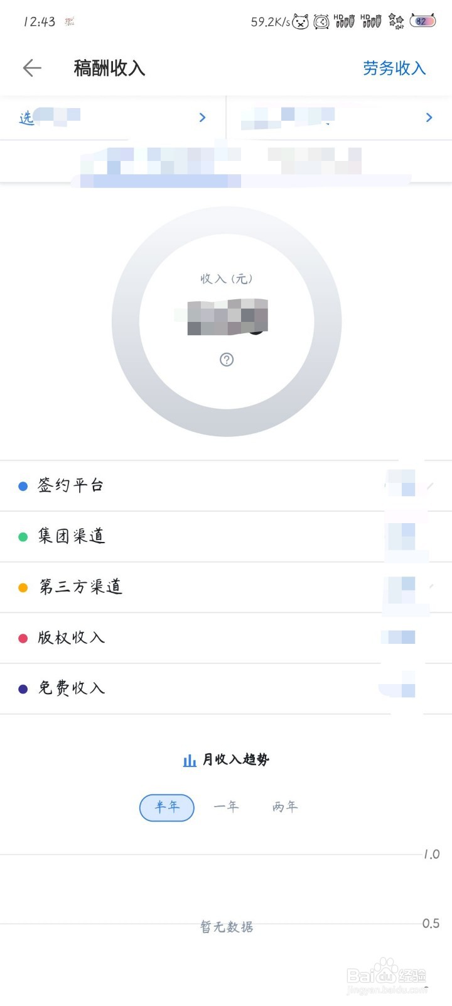
Task: Select the 一年 time range
Action: [x=226, y=807]
